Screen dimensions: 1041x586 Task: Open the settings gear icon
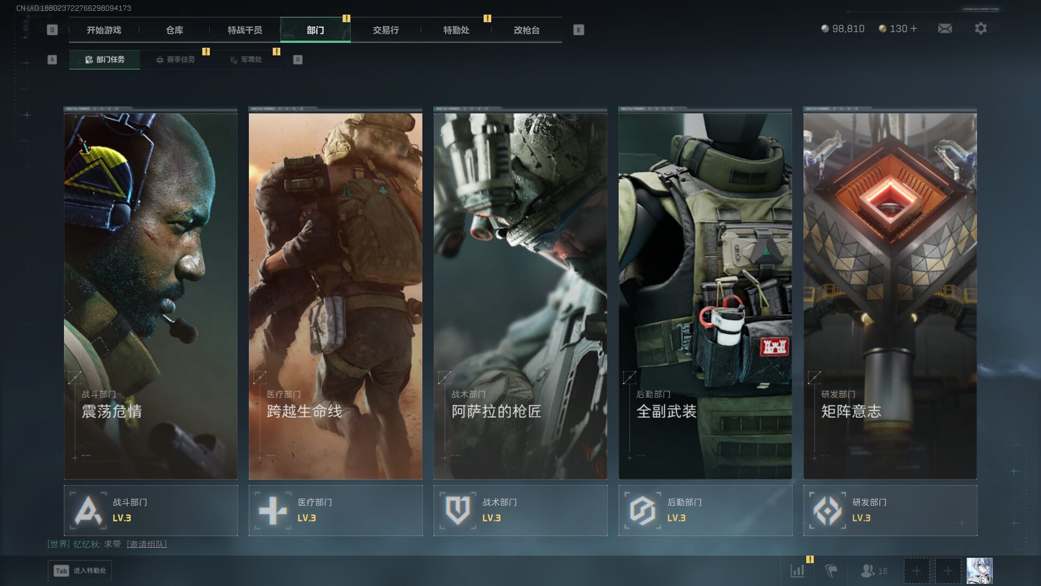pos(980,29)
